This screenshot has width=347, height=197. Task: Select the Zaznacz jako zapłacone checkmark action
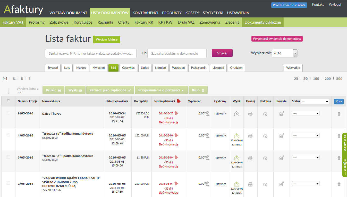click(x=110, y=90)
